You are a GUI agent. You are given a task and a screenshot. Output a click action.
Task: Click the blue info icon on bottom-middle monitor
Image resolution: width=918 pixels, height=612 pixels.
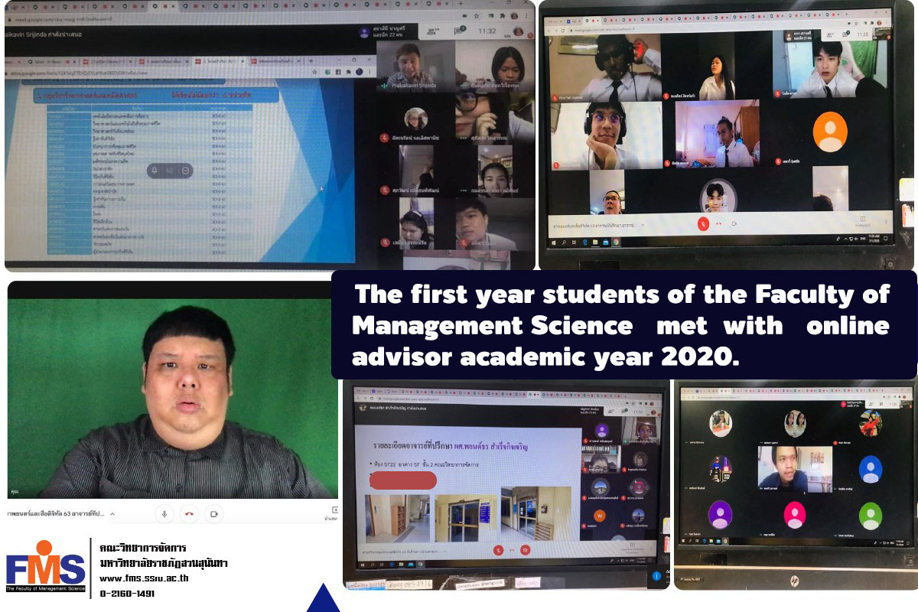(x=656, y=576)
